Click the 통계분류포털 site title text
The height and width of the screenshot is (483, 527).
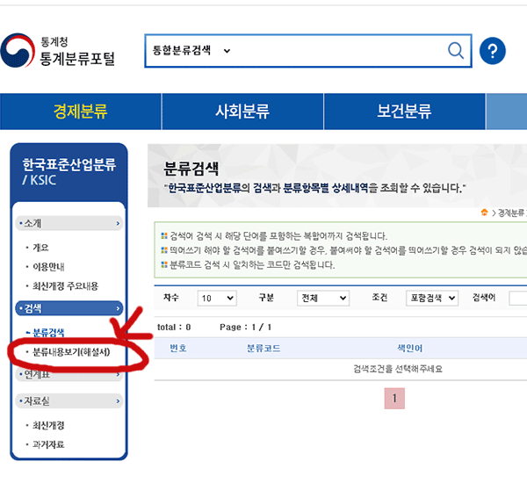click(77, 59)
